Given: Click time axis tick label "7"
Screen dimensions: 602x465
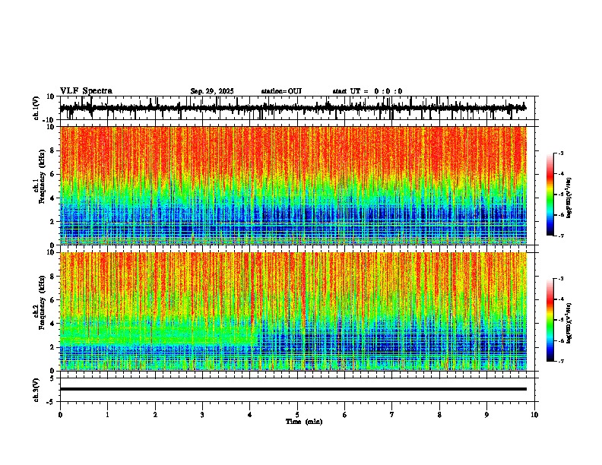Looking at the screenshot, I should pos(392,415).
